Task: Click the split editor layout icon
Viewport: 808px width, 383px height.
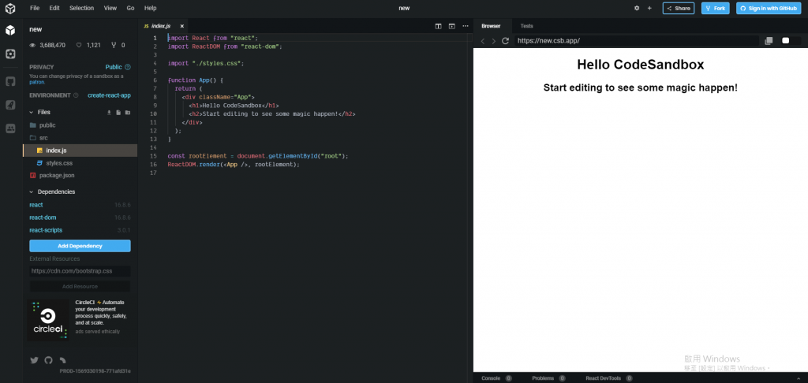Action: click(x=438, y=26)
